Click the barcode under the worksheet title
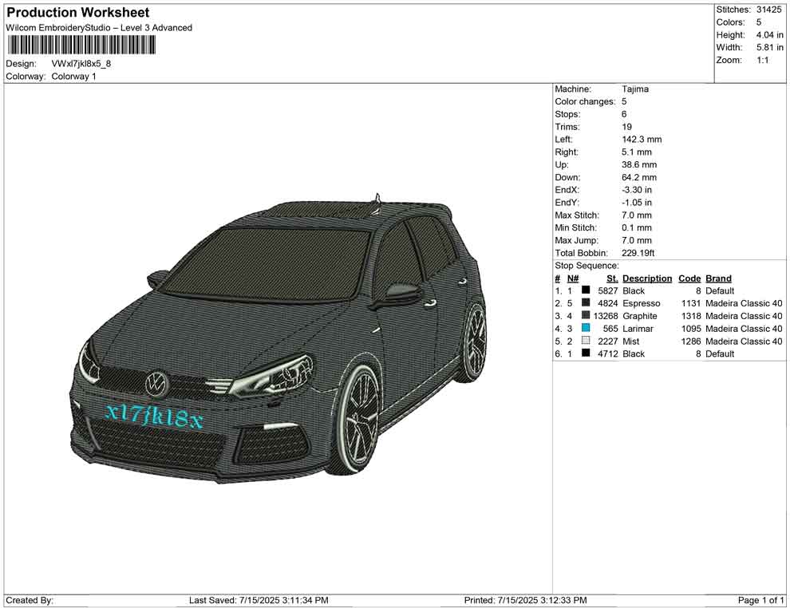Screen dimensions: 790x608 pyautogui.click(x=79, y=45)
